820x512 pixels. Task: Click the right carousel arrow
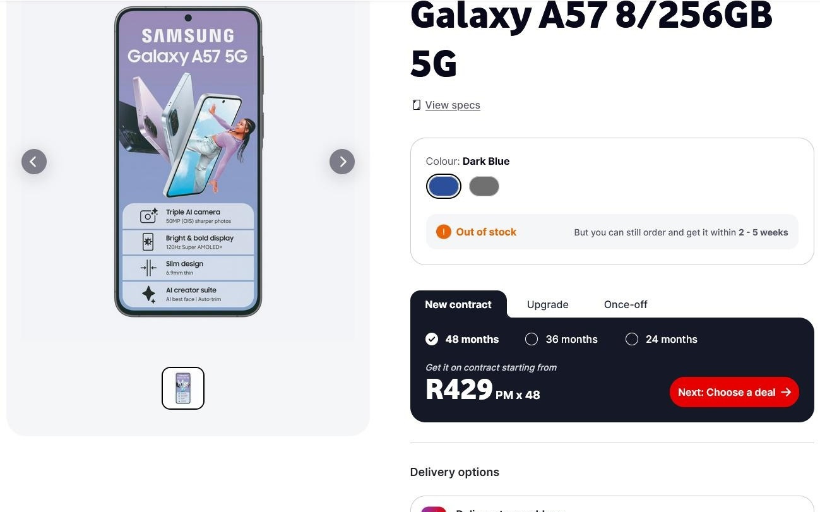click(342, 162)
